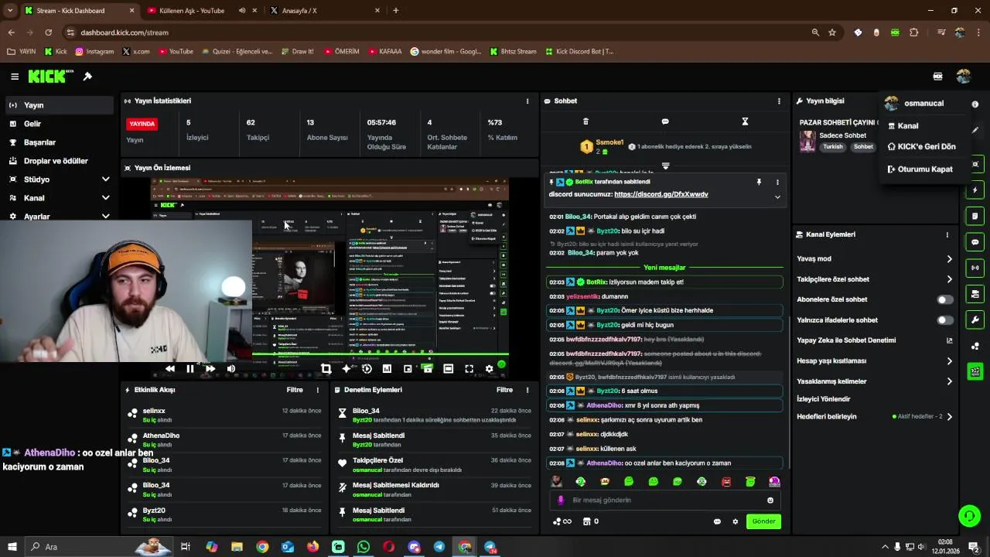Screen dimensions: 990x557
Task: Expand the Kanal sidebar section
Action: click(x=105, y=198)
